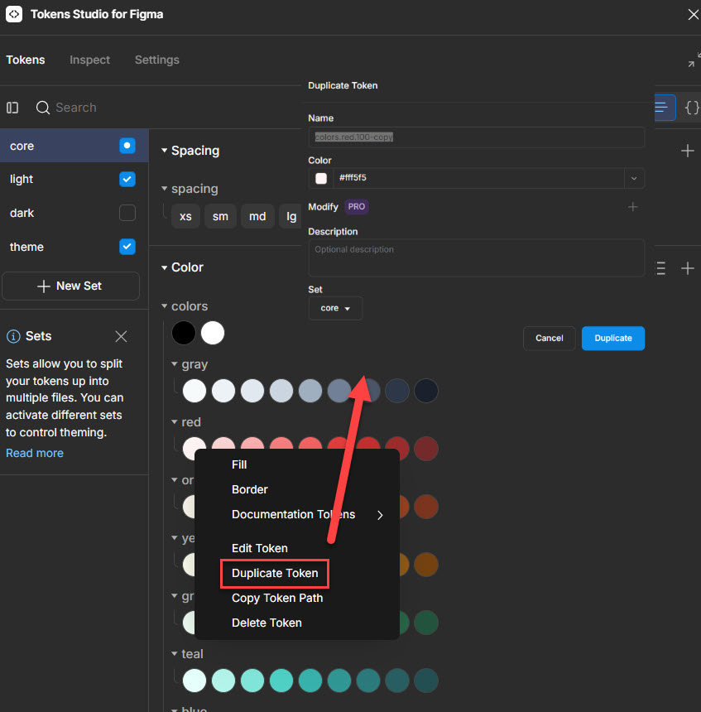Uncheck the light set checkbox
Image resolution: width=701 pixels, height=712 pixels.
tap(127, 180)
